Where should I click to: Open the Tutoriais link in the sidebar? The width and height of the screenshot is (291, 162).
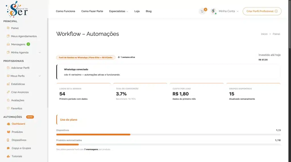[17, 156]
